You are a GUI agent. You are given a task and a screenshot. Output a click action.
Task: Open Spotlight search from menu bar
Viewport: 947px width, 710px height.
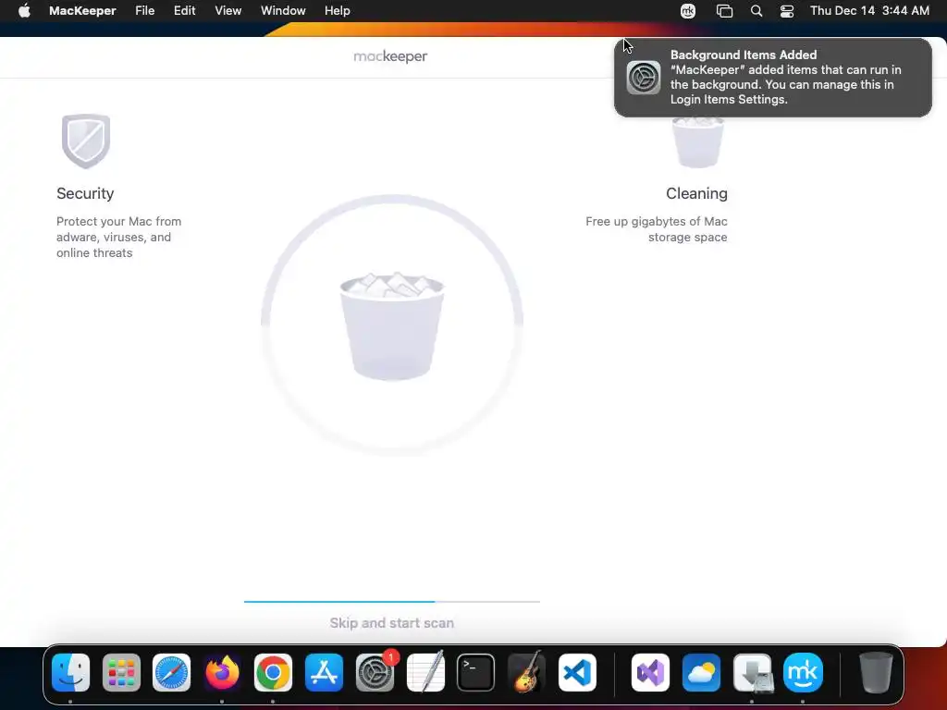coord(756,11)
